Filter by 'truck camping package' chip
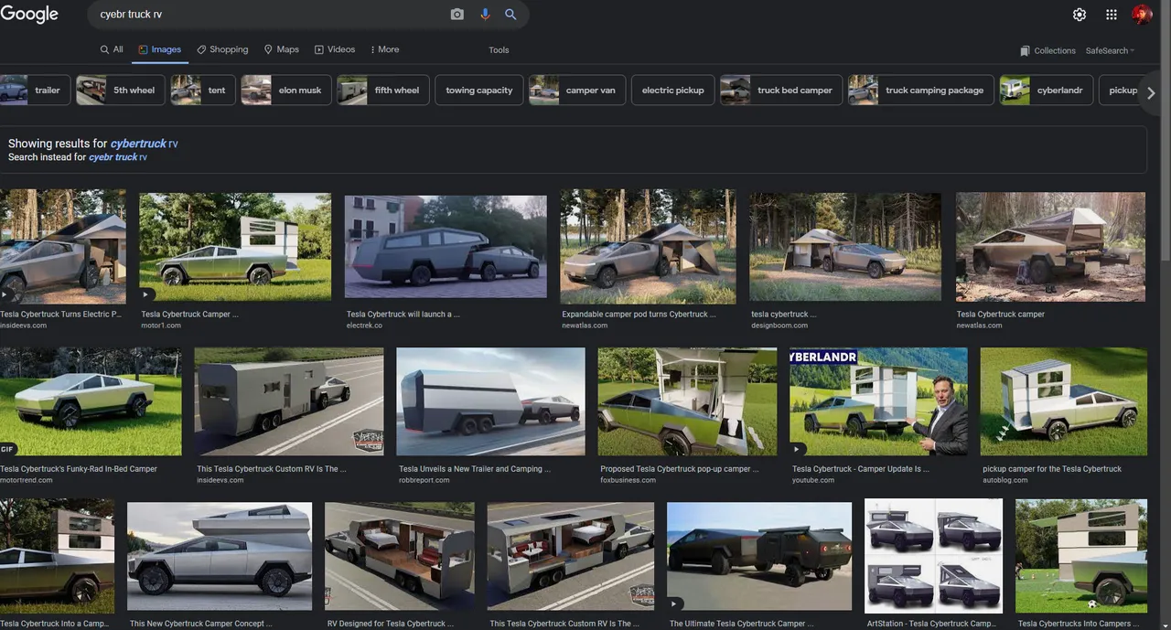This screenshot has width=1171, height=630. 921,91
